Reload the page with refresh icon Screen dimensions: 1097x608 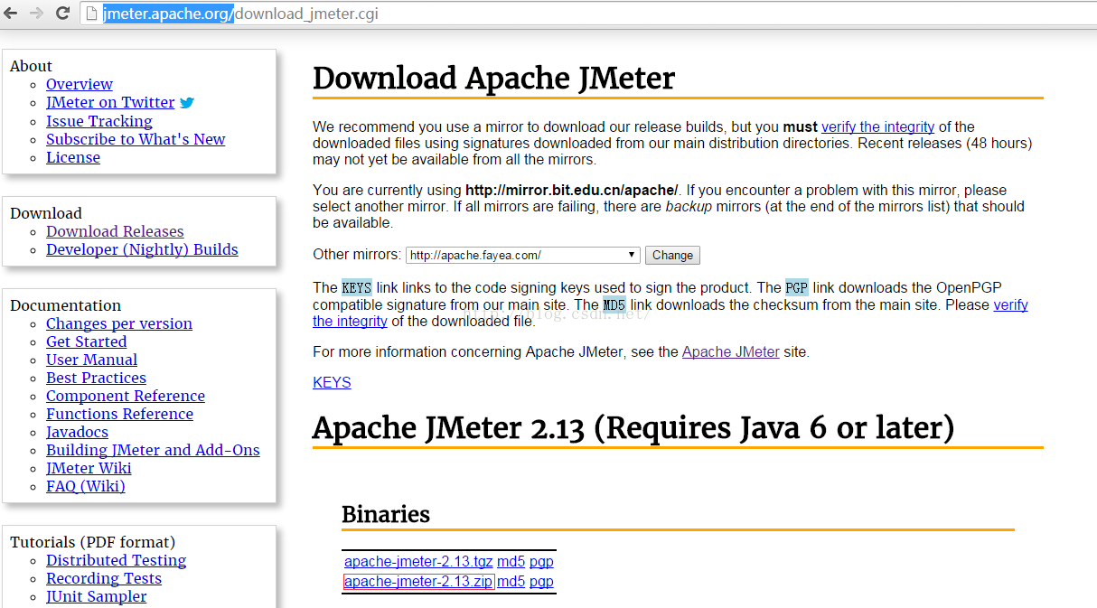(63, 13)
